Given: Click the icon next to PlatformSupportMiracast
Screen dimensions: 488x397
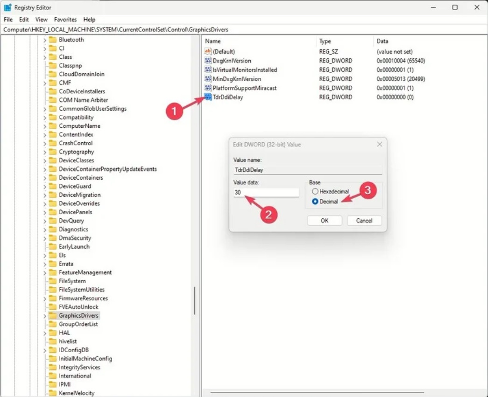Looking at the screenshot, I should coord(208,88).
